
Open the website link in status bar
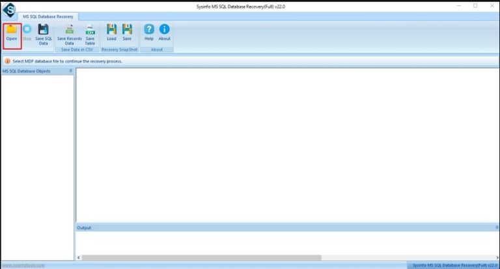coord(23,265)
